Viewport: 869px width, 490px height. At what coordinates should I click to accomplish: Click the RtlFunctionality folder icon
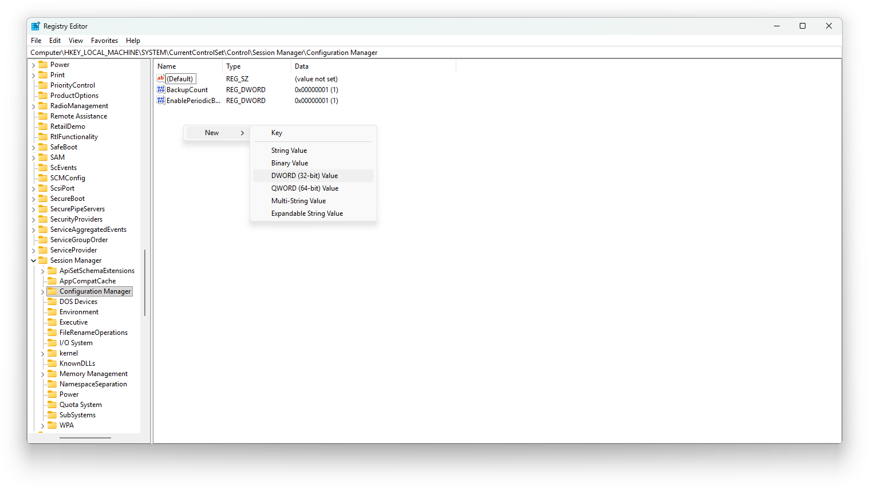pyautogui.click(x=43, y=137)
